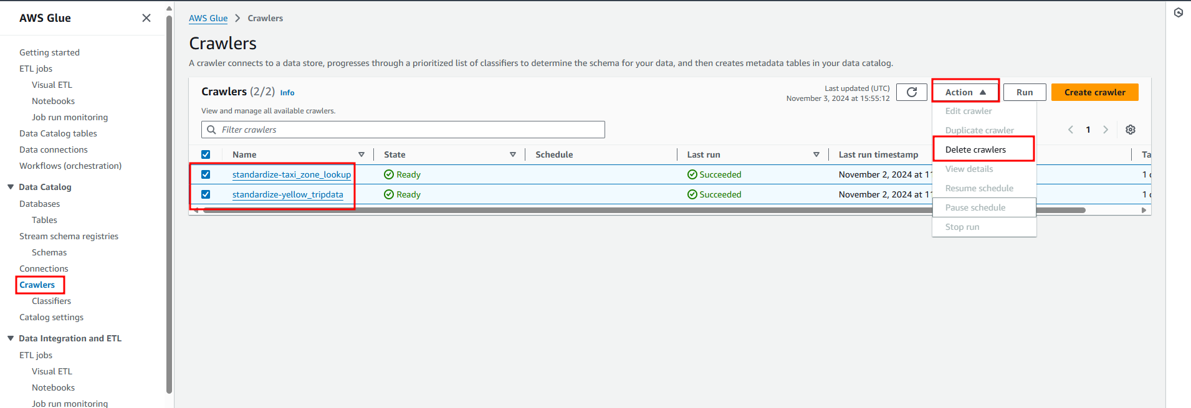1191x408 pixels.
Task: Uncheck the standardize-yellow_tripdata checkbox
Action: pos(206,194)
